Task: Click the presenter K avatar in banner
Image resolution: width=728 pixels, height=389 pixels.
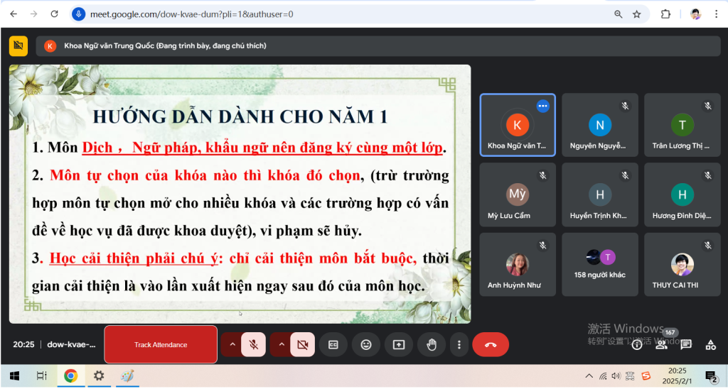Action: [50, 46]
